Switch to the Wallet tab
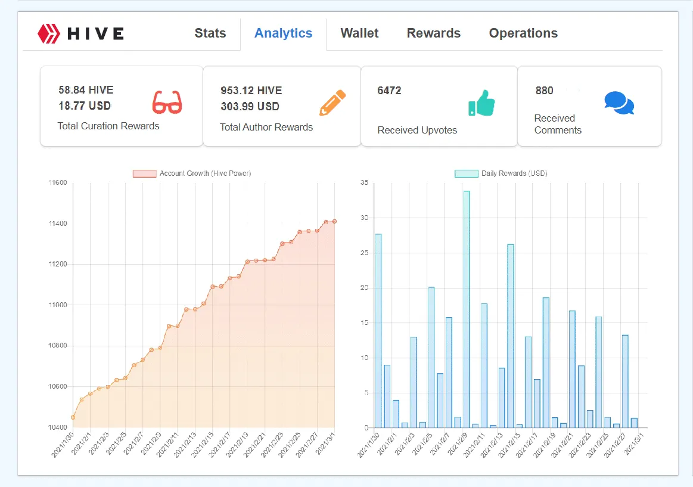The image size is (693, 487). 359,33
